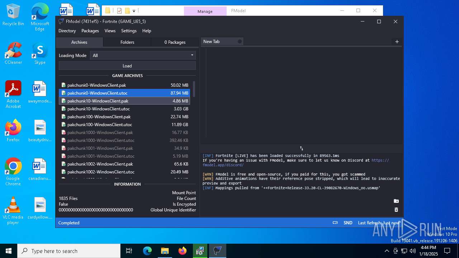This screenshot has height=258, width=459.
Task: Open the fmodel.app discord link
Action: click(296, 163)
